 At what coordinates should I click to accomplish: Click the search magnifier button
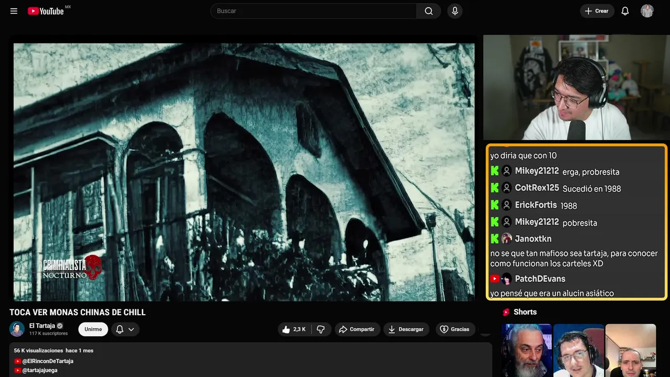coord(429,11)
